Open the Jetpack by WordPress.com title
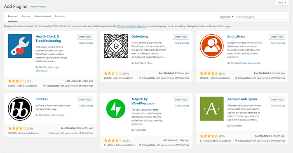 click(143, 101)
